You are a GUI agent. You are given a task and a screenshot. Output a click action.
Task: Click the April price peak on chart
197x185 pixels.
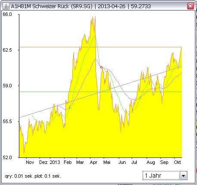95,17
